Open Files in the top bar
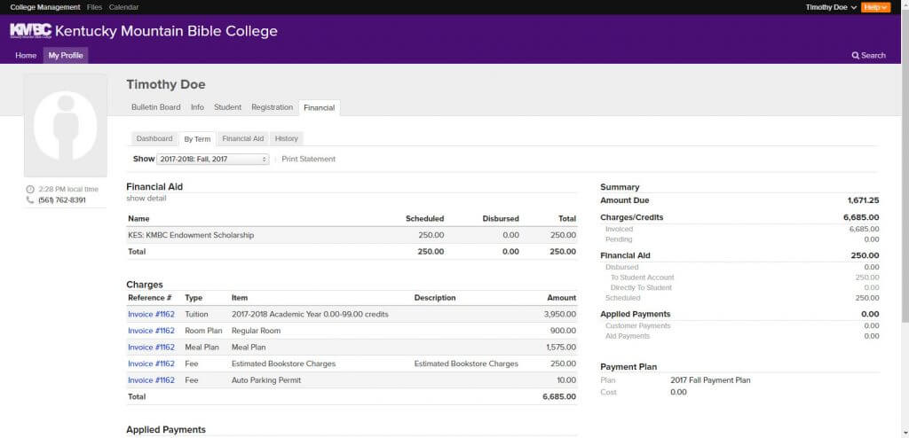The image size is (909, 438). tap(94, 7)
